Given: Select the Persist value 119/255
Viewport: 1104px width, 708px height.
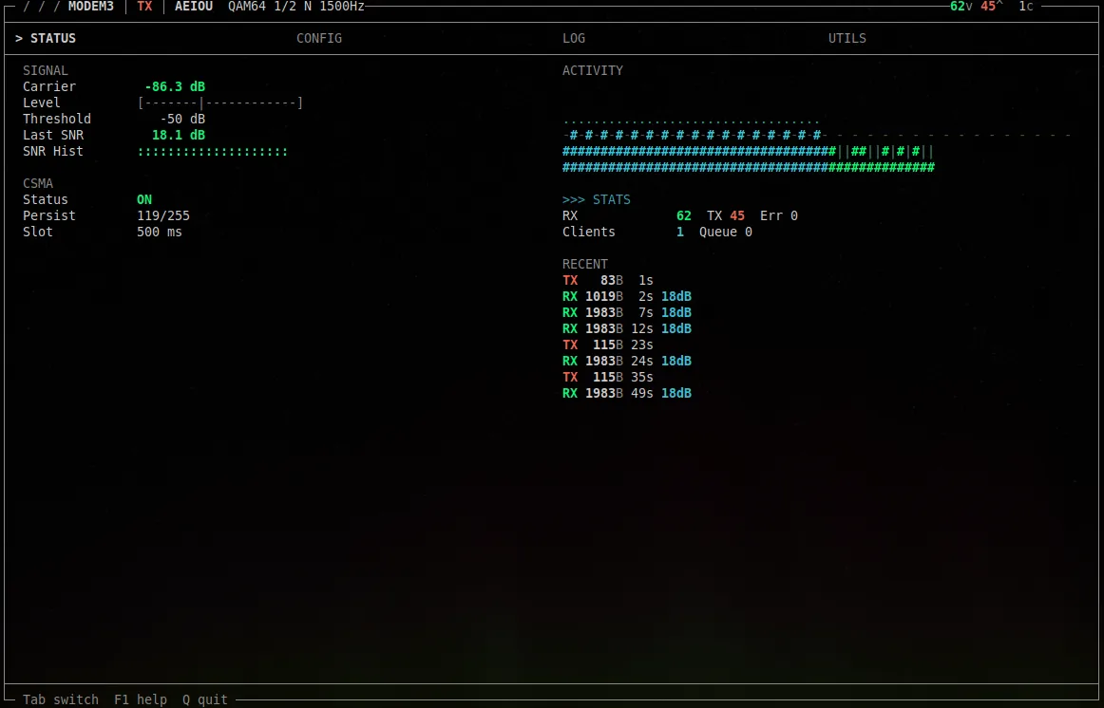Looking at the screenshot, I should click(163, 215).
